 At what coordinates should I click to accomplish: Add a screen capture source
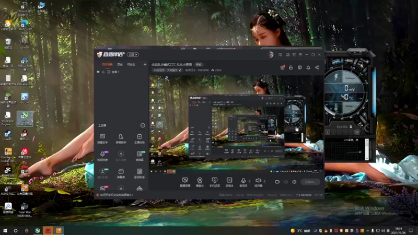(x=185, y=182)
